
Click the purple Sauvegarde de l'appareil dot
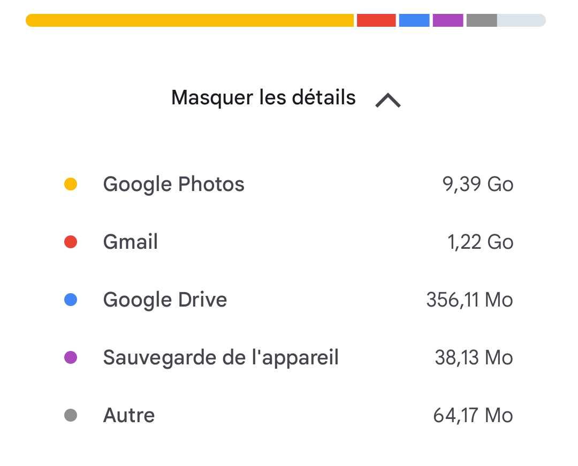click(71, 357)
